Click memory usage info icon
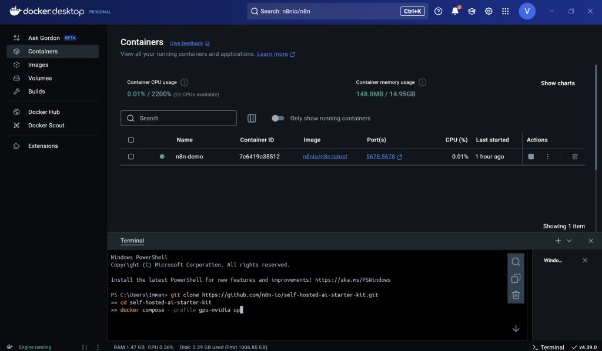This screenshot has width=602, height=351. pyautogui.click(x=422, y=82)
